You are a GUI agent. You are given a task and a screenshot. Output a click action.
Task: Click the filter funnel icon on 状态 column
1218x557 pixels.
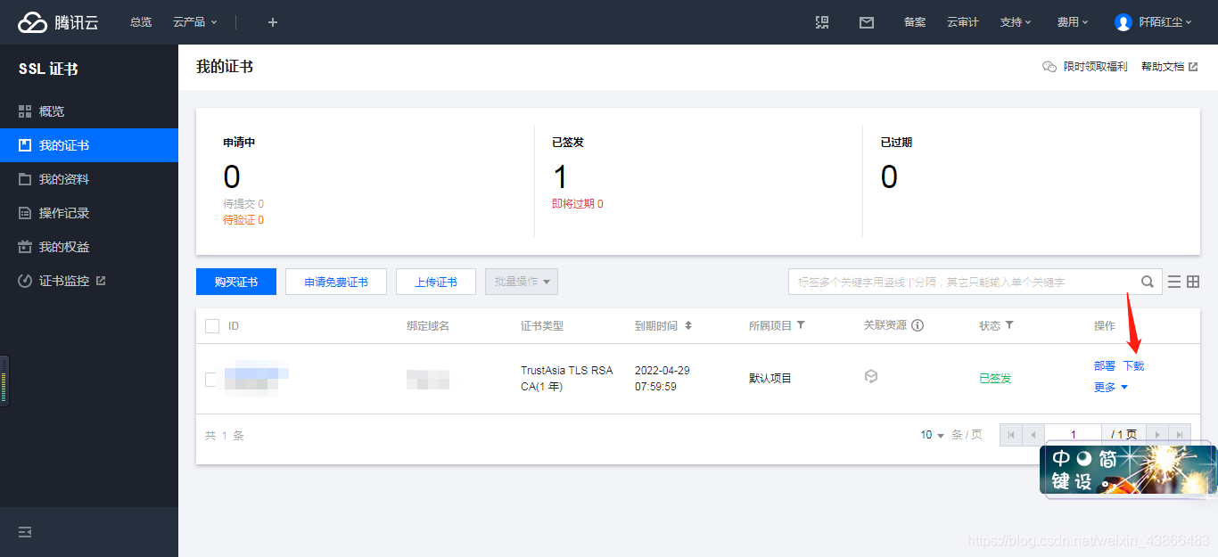pyautogui.click(x=1008, y=325)
